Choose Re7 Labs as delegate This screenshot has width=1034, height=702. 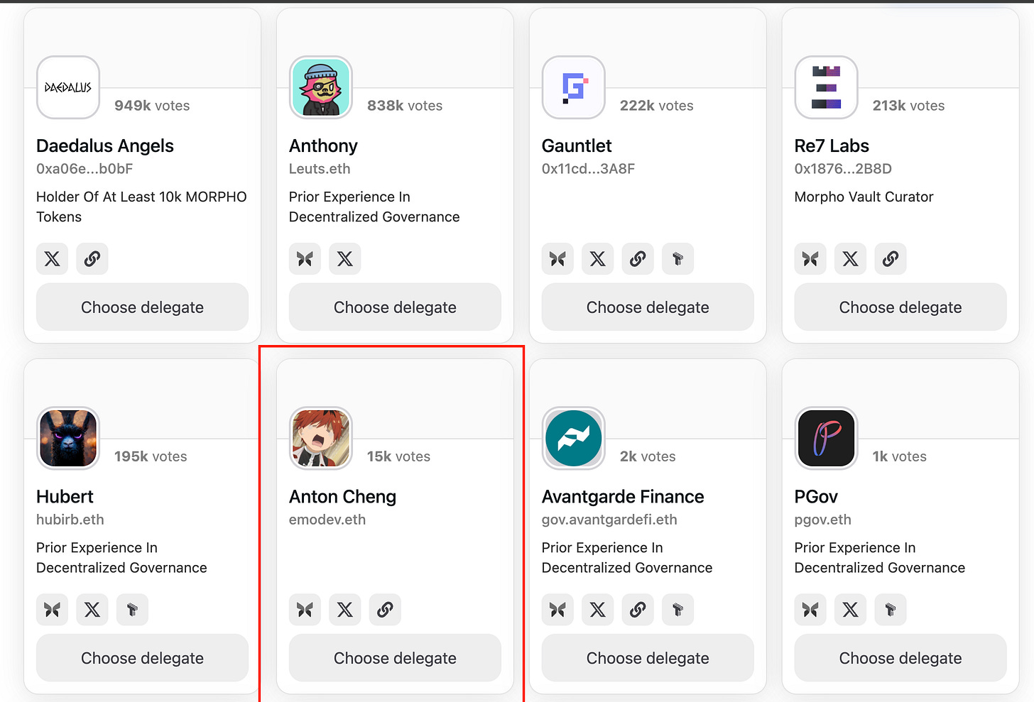(x=900, y=307)
